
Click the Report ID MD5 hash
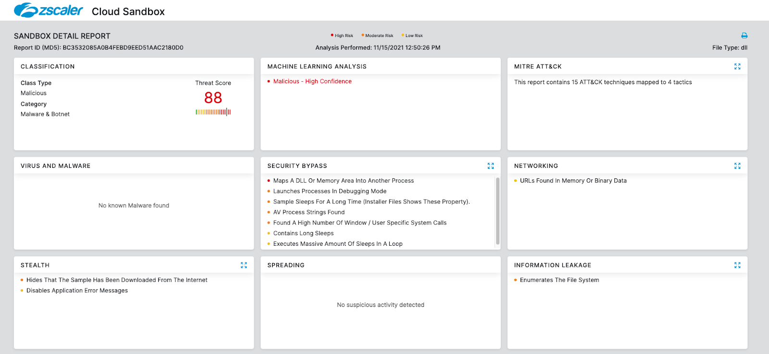123,48
